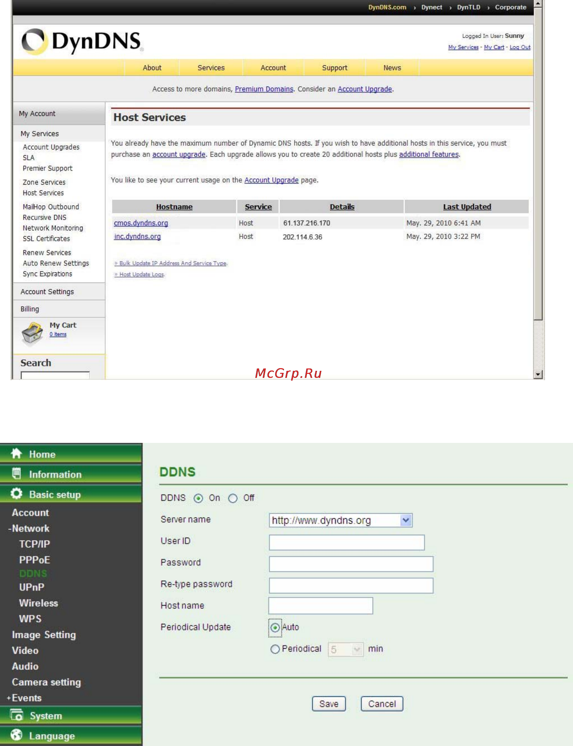Open TCP/IP network settings
Image resolution: width=573 pixels, height=746 pixels.
34,544
